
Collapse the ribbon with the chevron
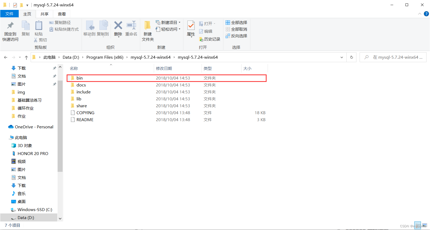[420, 14]
